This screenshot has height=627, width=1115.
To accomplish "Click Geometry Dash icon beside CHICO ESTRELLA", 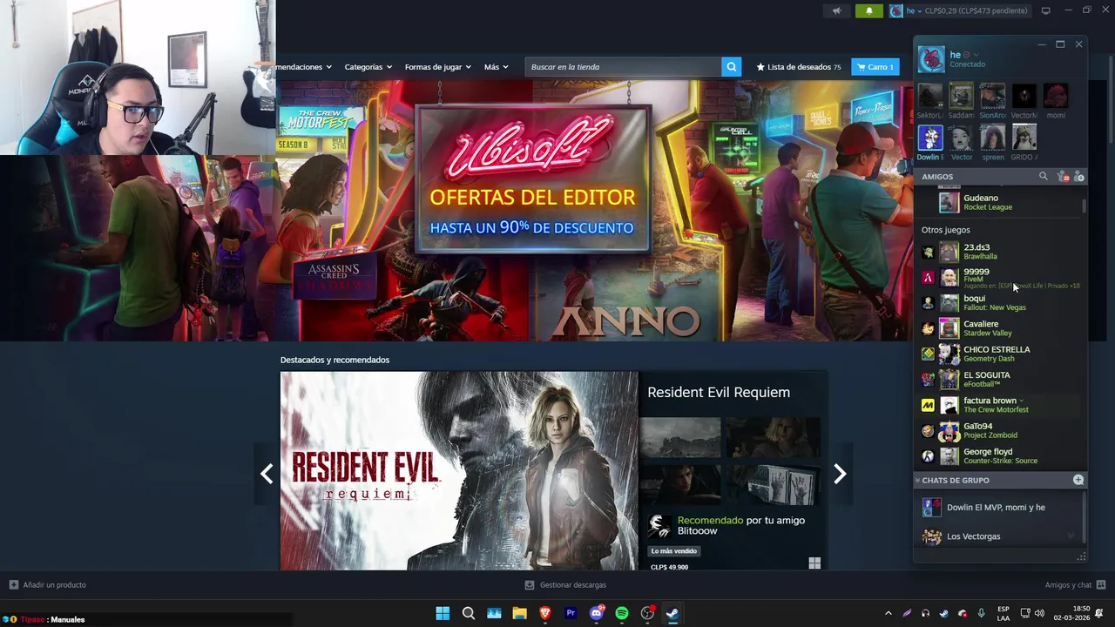I will [928, 354].
